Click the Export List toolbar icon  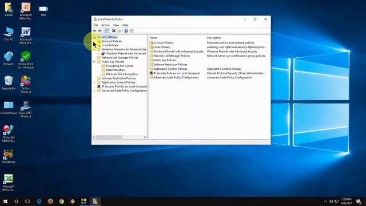click(119, 31)
